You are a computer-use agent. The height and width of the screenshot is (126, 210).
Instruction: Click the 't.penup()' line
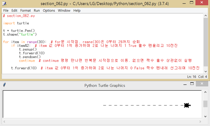click(x=28, y=49)
